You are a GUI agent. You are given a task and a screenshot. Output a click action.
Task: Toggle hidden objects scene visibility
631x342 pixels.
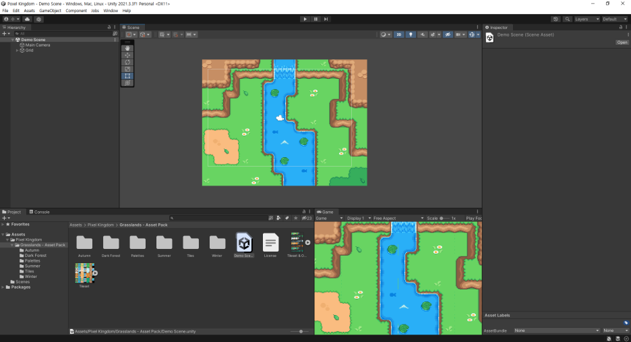(x=448, y=34)
